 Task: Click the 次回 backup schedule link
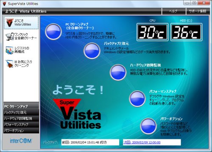pos(142,142)
